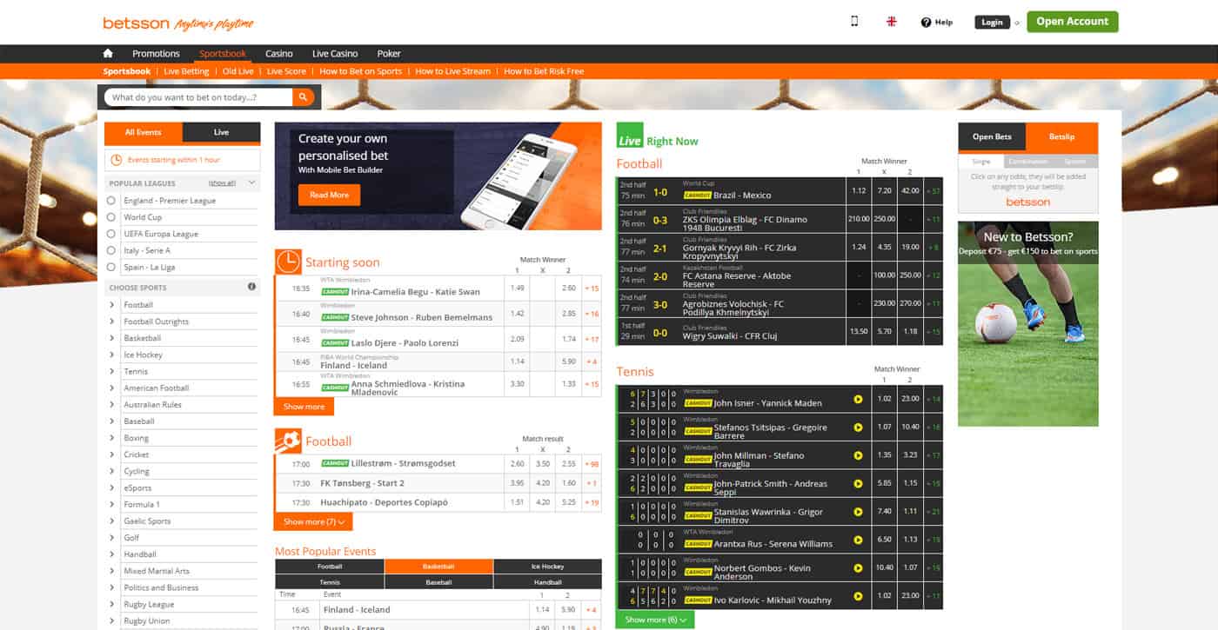
Task: Click the clock icon for events within 1 hour
Action: (x=117, y=160)
